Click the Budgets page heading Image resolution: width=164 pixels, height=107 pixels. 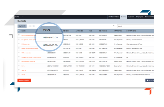click(22, 21)
